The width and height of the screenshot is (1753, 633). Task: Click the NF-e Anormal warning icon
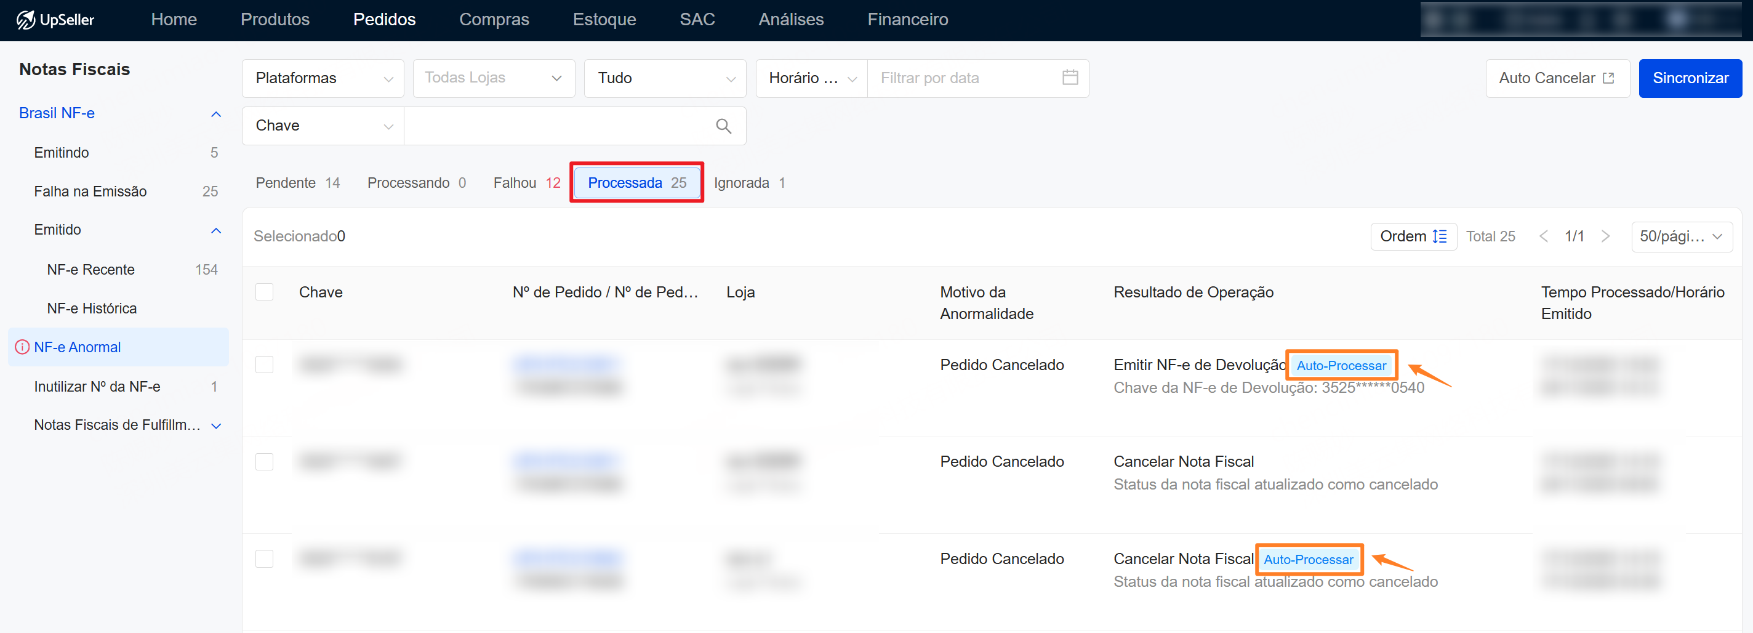22,347
